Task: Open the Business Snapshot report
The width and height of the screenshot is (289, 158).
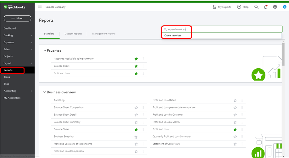Action: click(x=64, y=136)
